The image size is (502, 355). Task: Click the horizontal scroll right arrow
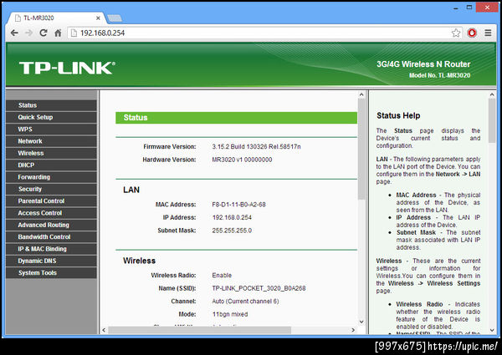353,330
